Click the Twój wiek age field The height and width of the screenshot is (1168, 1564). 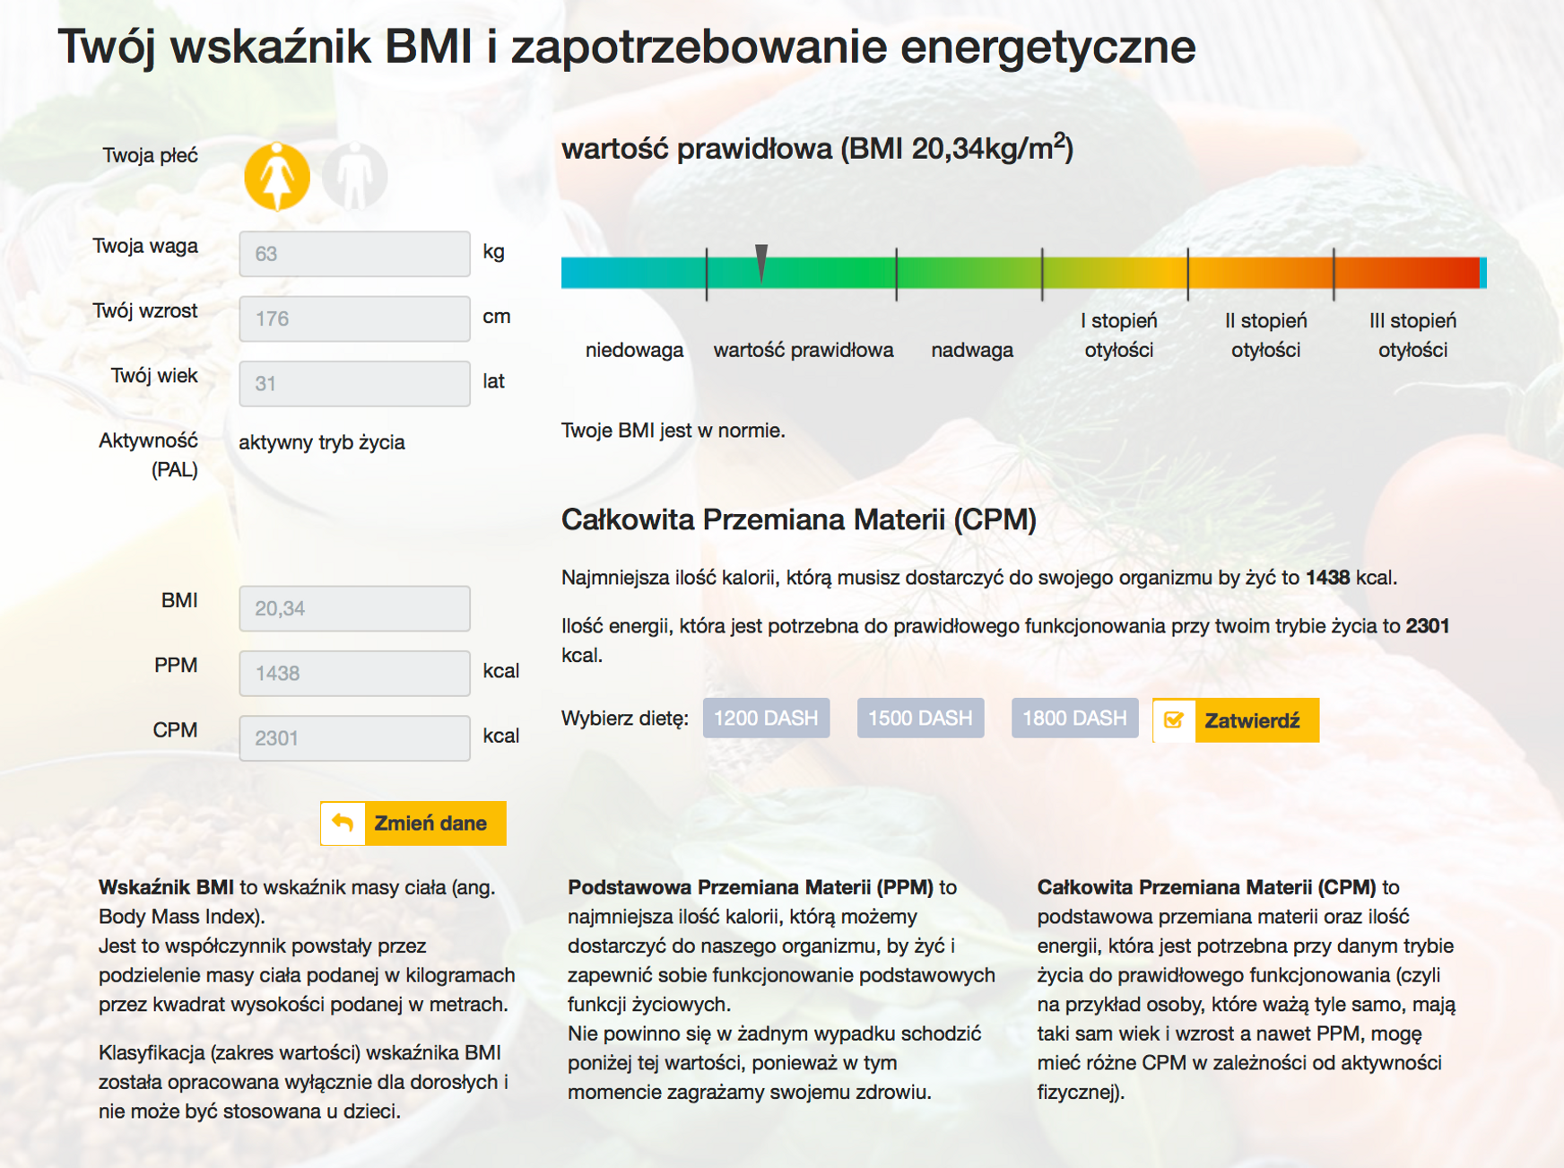354,384
